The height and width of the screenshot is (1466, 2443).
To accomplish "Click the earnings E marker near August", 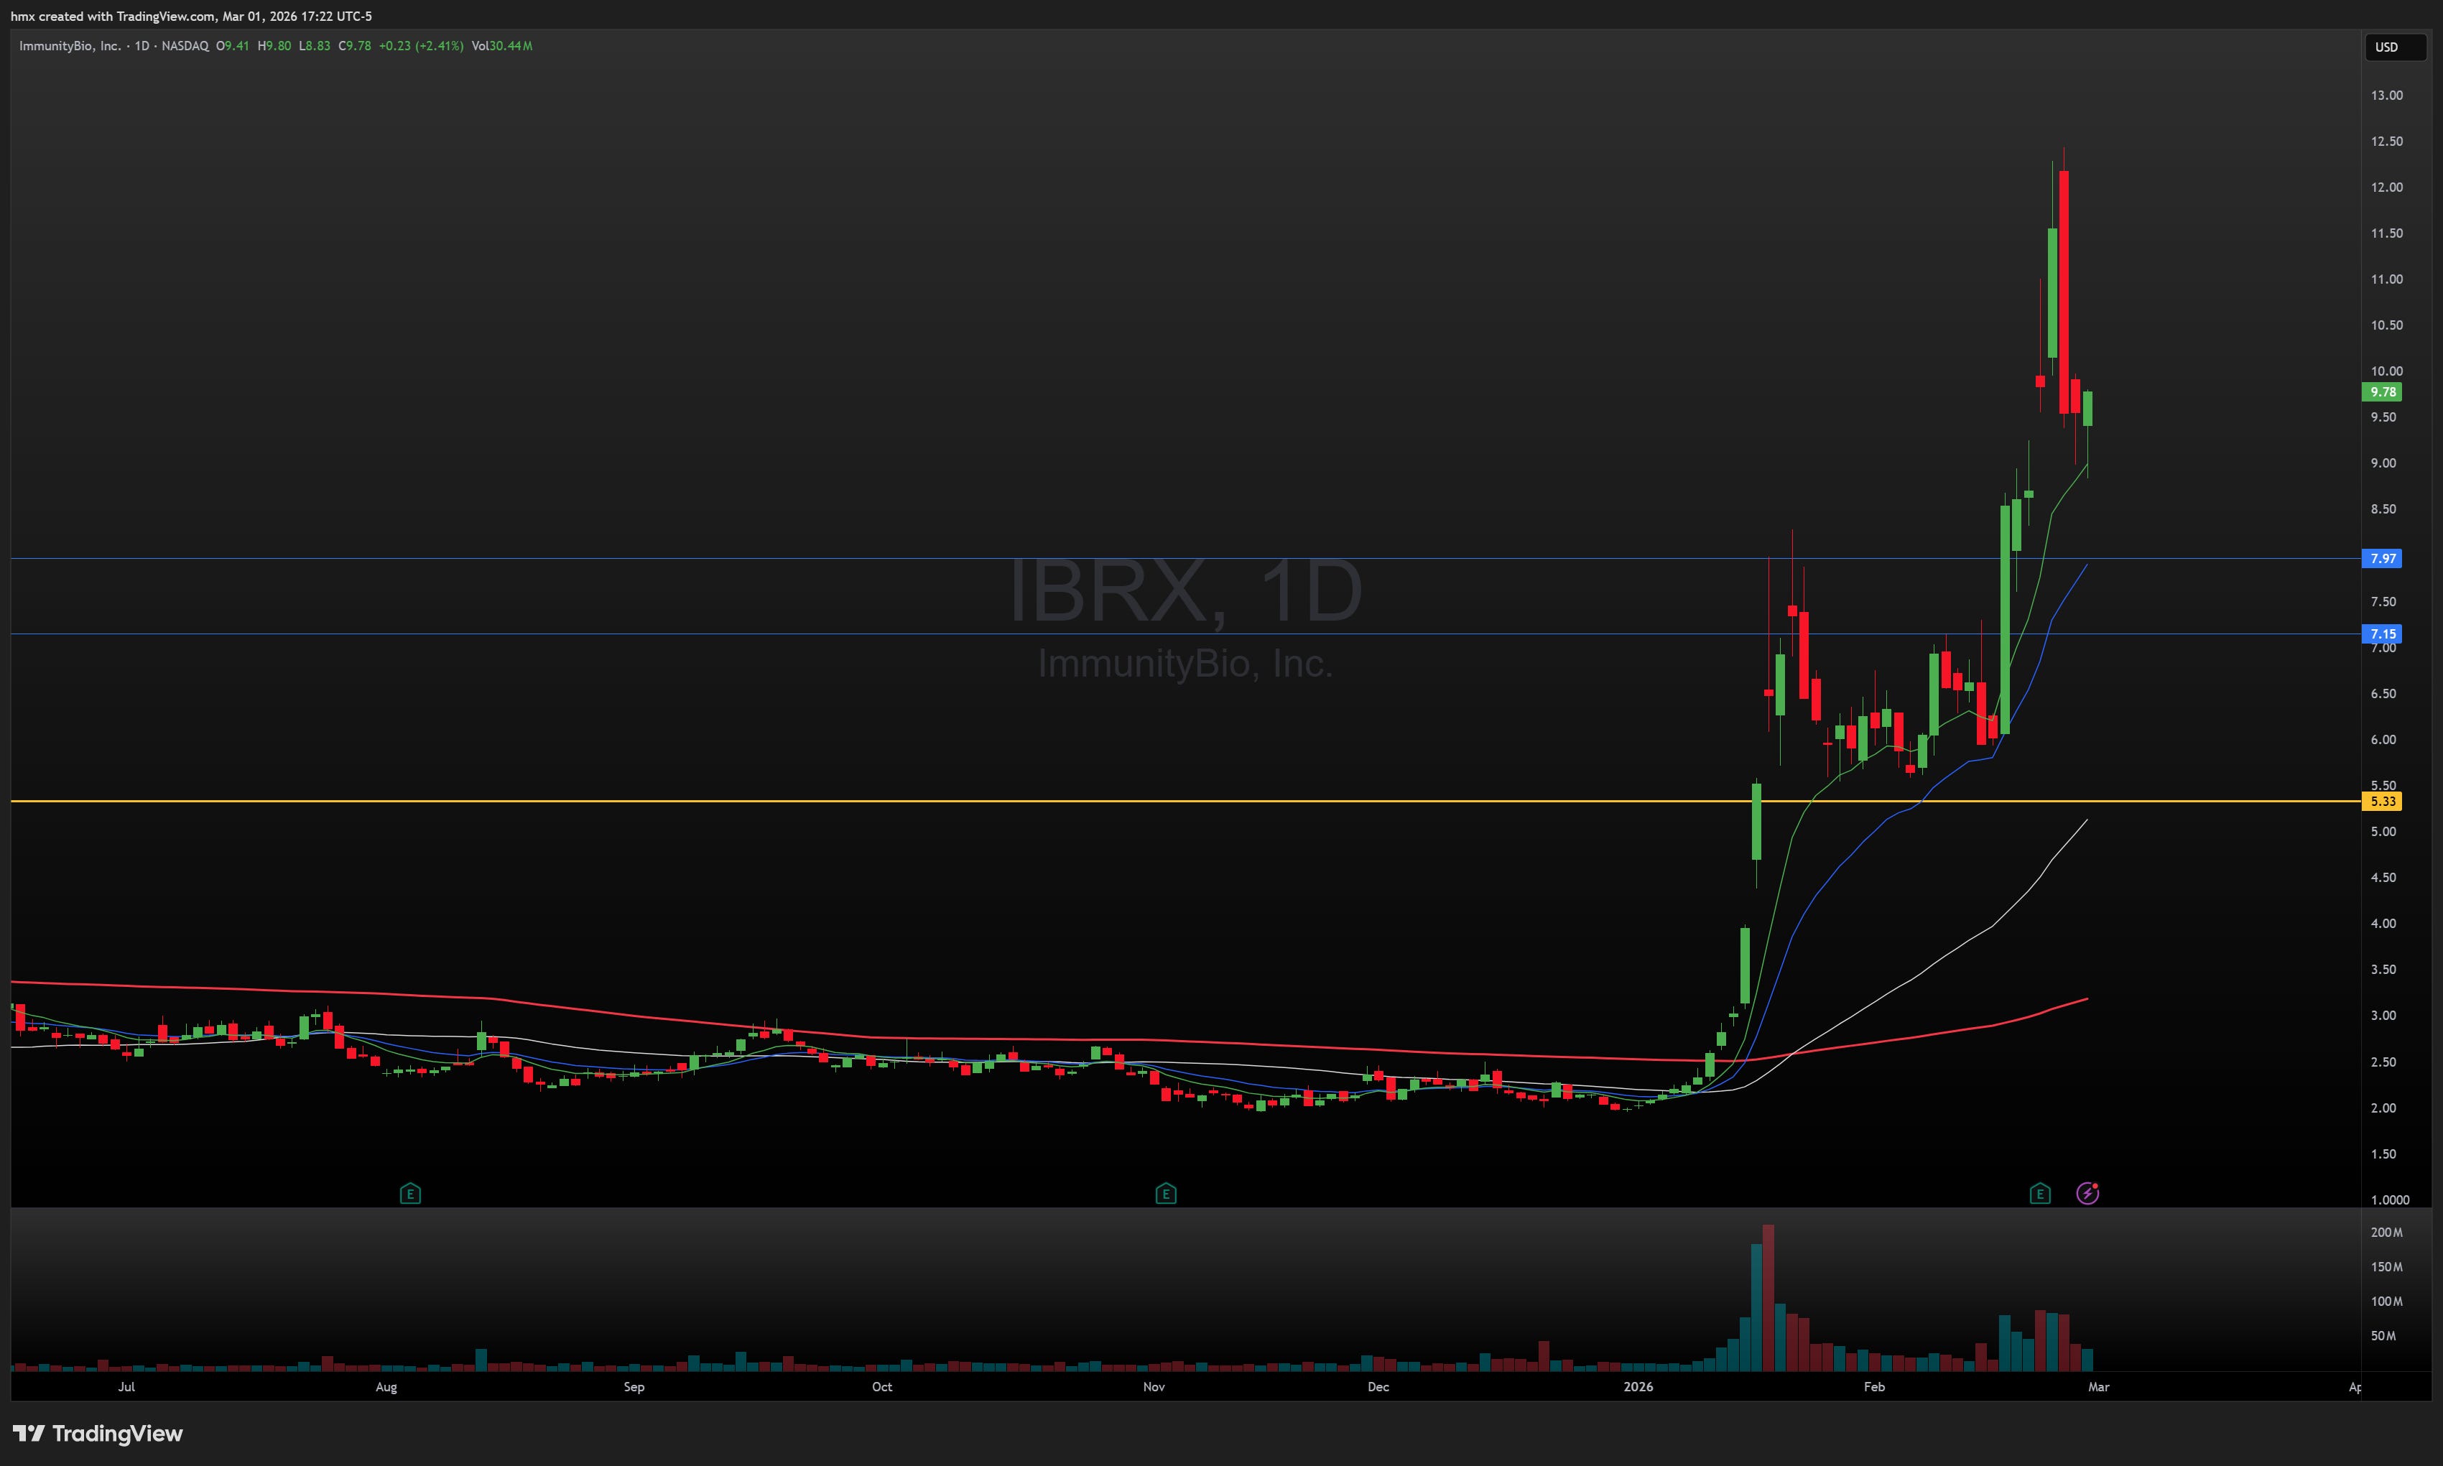I will 410,1193.
